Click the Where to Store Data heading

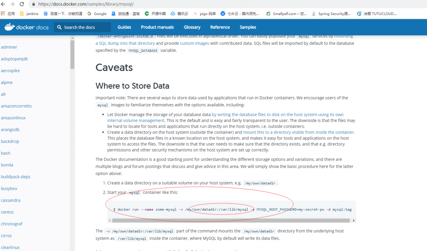(132, 86)
